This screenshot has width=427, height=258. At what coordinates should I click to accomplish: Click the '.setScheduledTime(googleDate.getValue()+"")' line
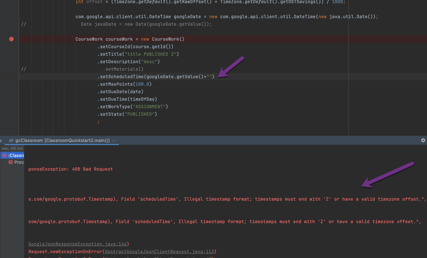(156, 77)
